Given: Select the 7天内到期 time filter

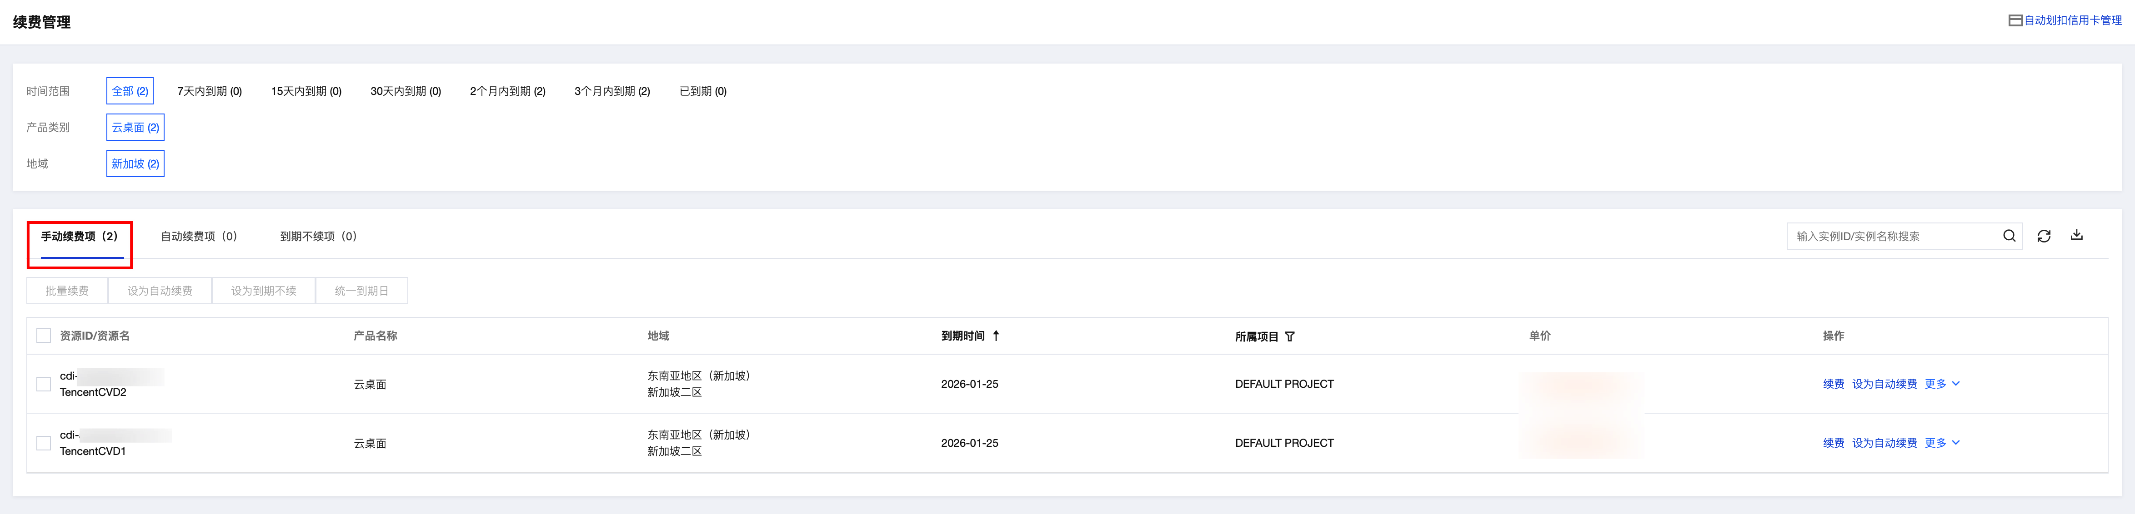Looking at the screenshot, I should click(x=210, y=91).
